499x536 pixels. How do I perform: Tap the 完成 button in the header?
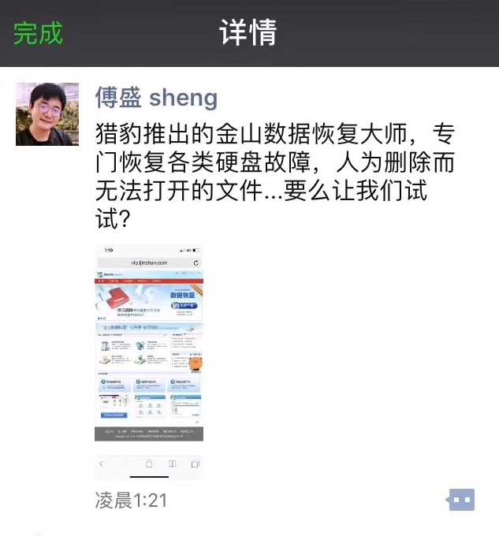click(38, 33)
